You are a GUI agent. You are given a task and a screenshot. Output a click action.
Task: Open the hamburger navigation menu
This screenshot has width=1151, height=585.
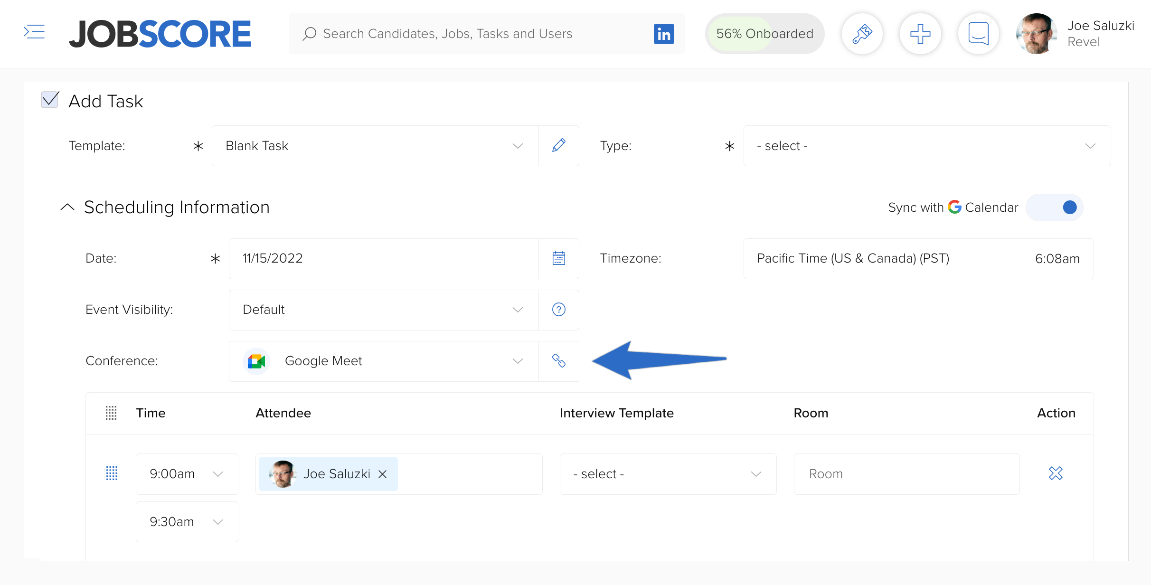coord(34,32)
